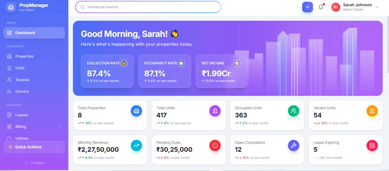This screenshot has width=389, height=171.
Task: Open the Utilities sidebar item
Action: click(34, 139)
